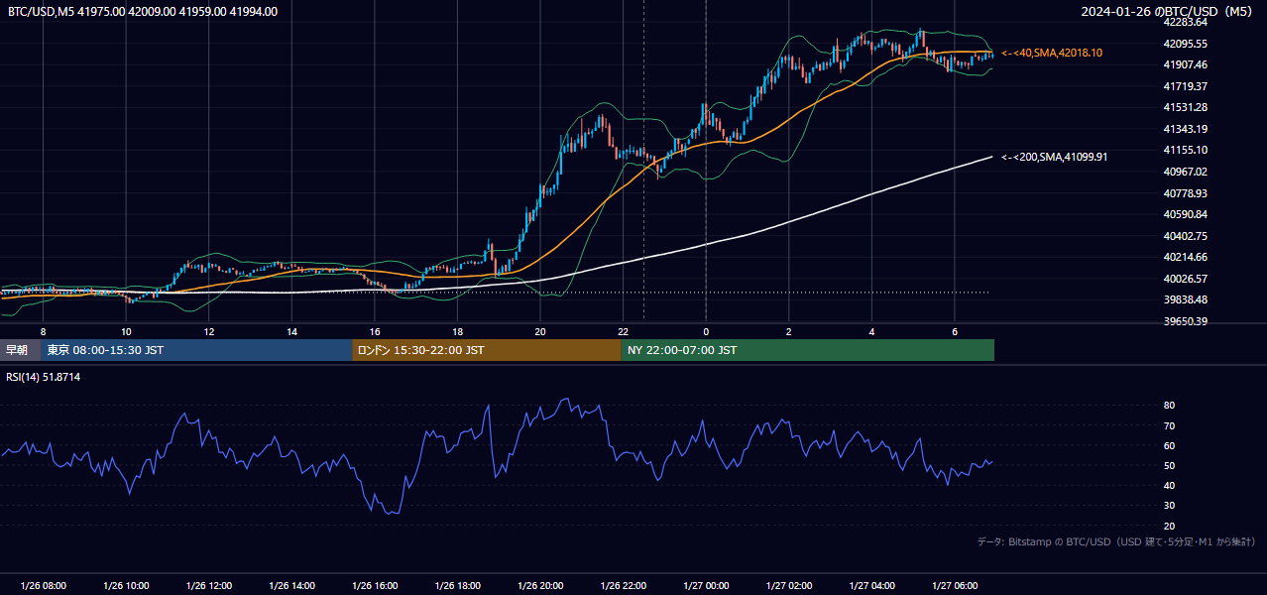Image resolution: width=1267 pixels, height=595 pixels.
Task: Click the 41155.10 price axis label
Action: tap(1185, 150)
